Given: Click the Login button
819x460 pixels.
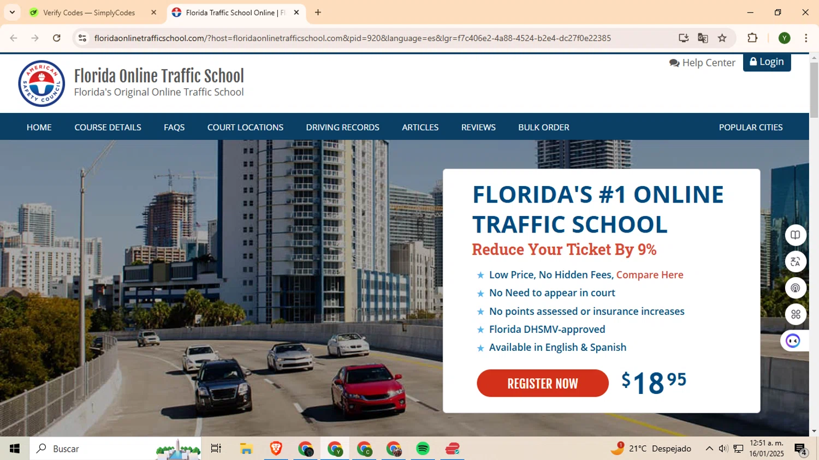Looking at the screenshot, I should tap(767, 62).
